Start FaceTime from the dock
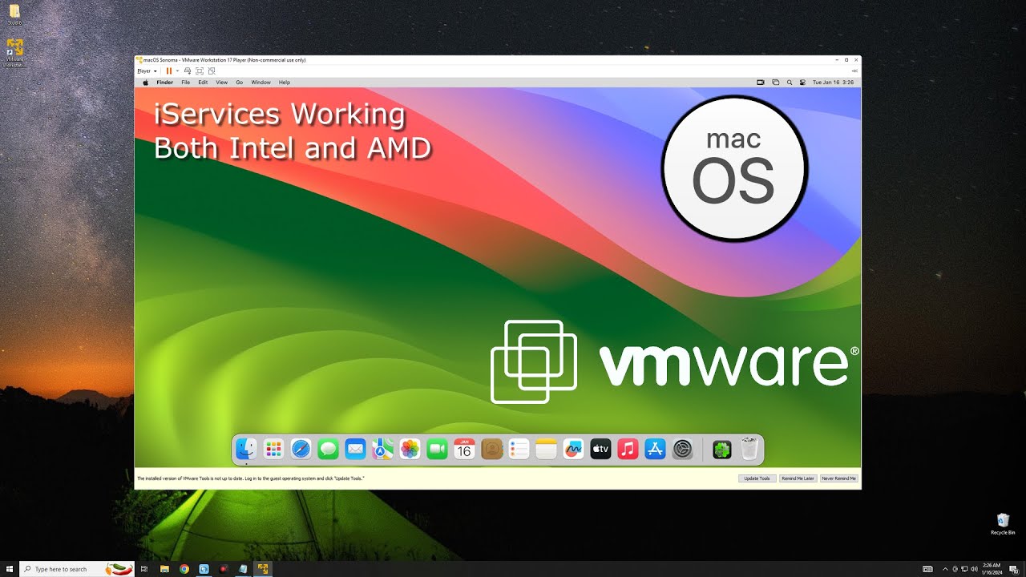Viewport: 1026px width, 577px height. point(437,450)
